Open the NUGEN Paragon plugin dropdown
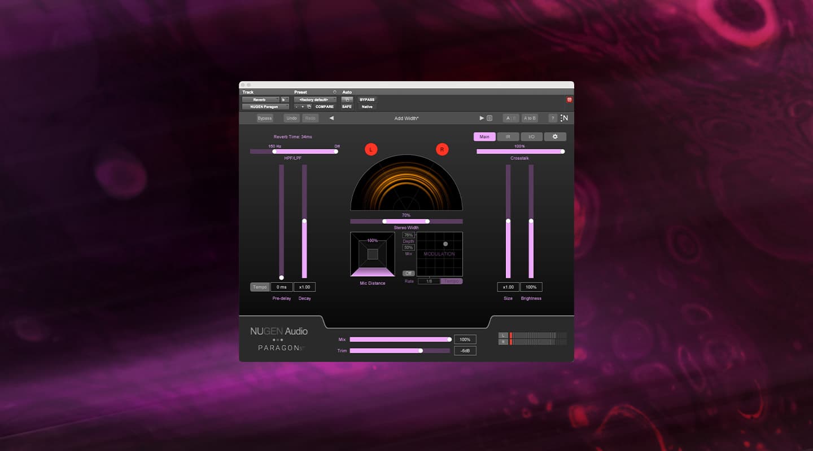Screen dimensions: 813x451 click(265, 107)
